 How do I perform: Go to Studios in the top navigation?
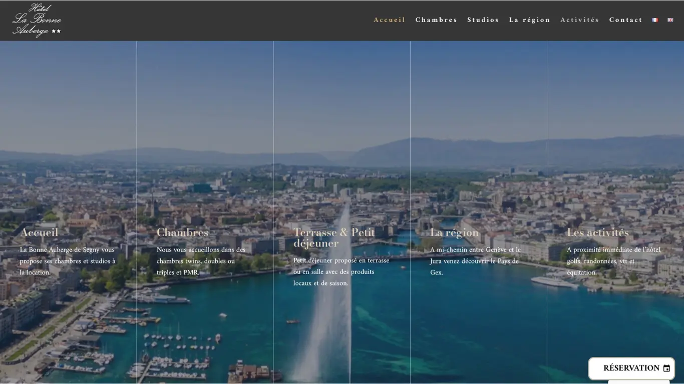483,20
